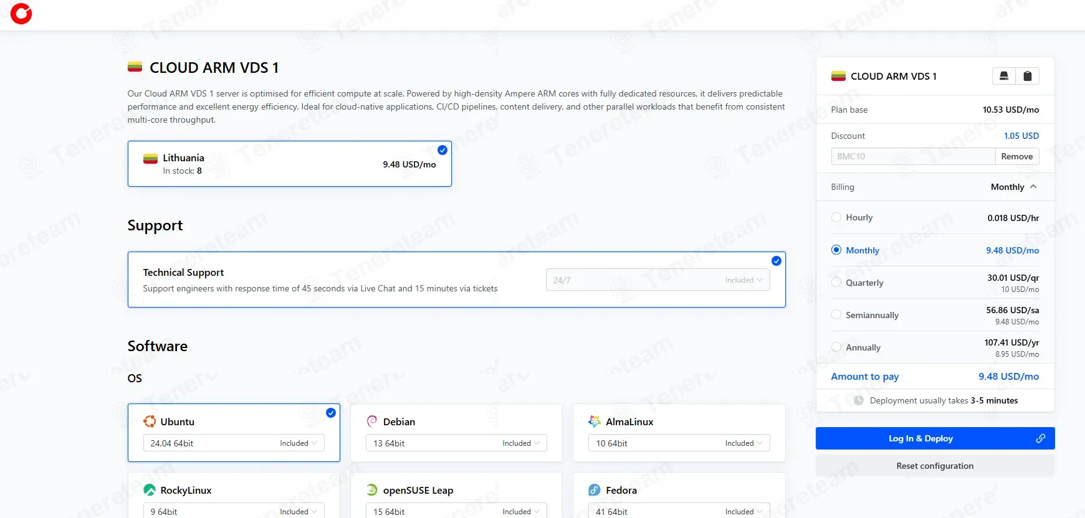Click the Reset configuration button

[935, 466]
